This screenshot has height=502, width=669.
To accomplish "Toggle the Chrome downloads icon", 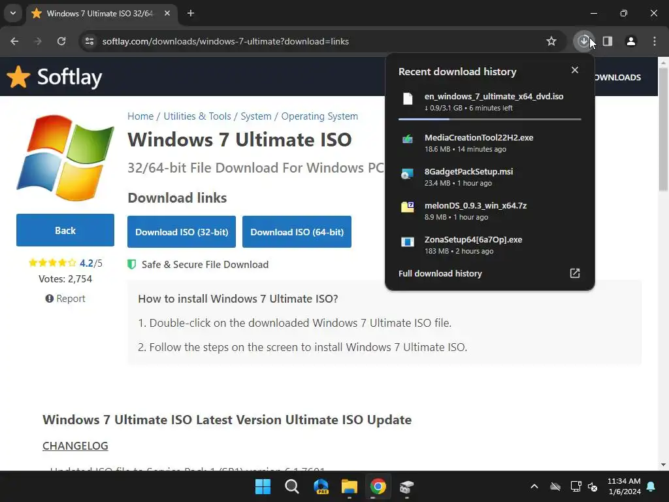I will point(583,41).
